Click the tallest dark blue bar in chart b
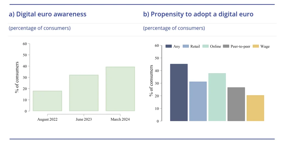This screenshot has height=143, width=281. (x=179, y=92)
